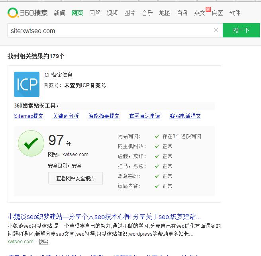This screenshot has height=256, width=261.
Task: Click the checkmark beside 虚假，欺诈 status
Action: (x=157, y=156)
